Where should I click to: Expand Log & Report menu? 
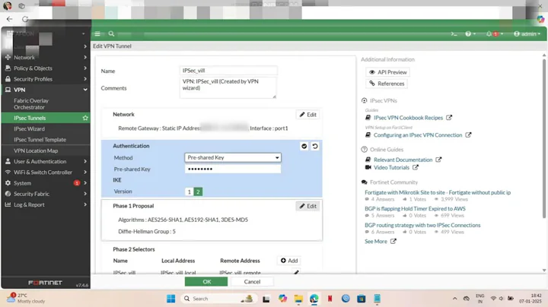pos(46,204)
